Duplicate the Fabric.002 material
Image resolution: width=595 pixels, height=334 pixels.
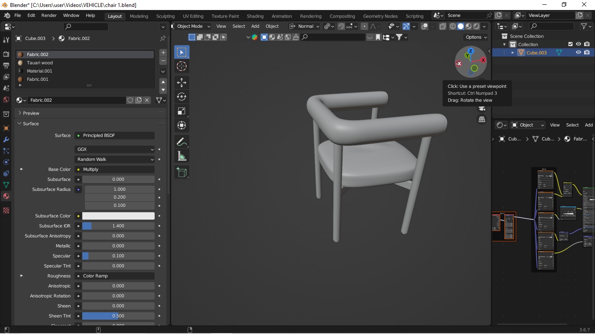139,100
